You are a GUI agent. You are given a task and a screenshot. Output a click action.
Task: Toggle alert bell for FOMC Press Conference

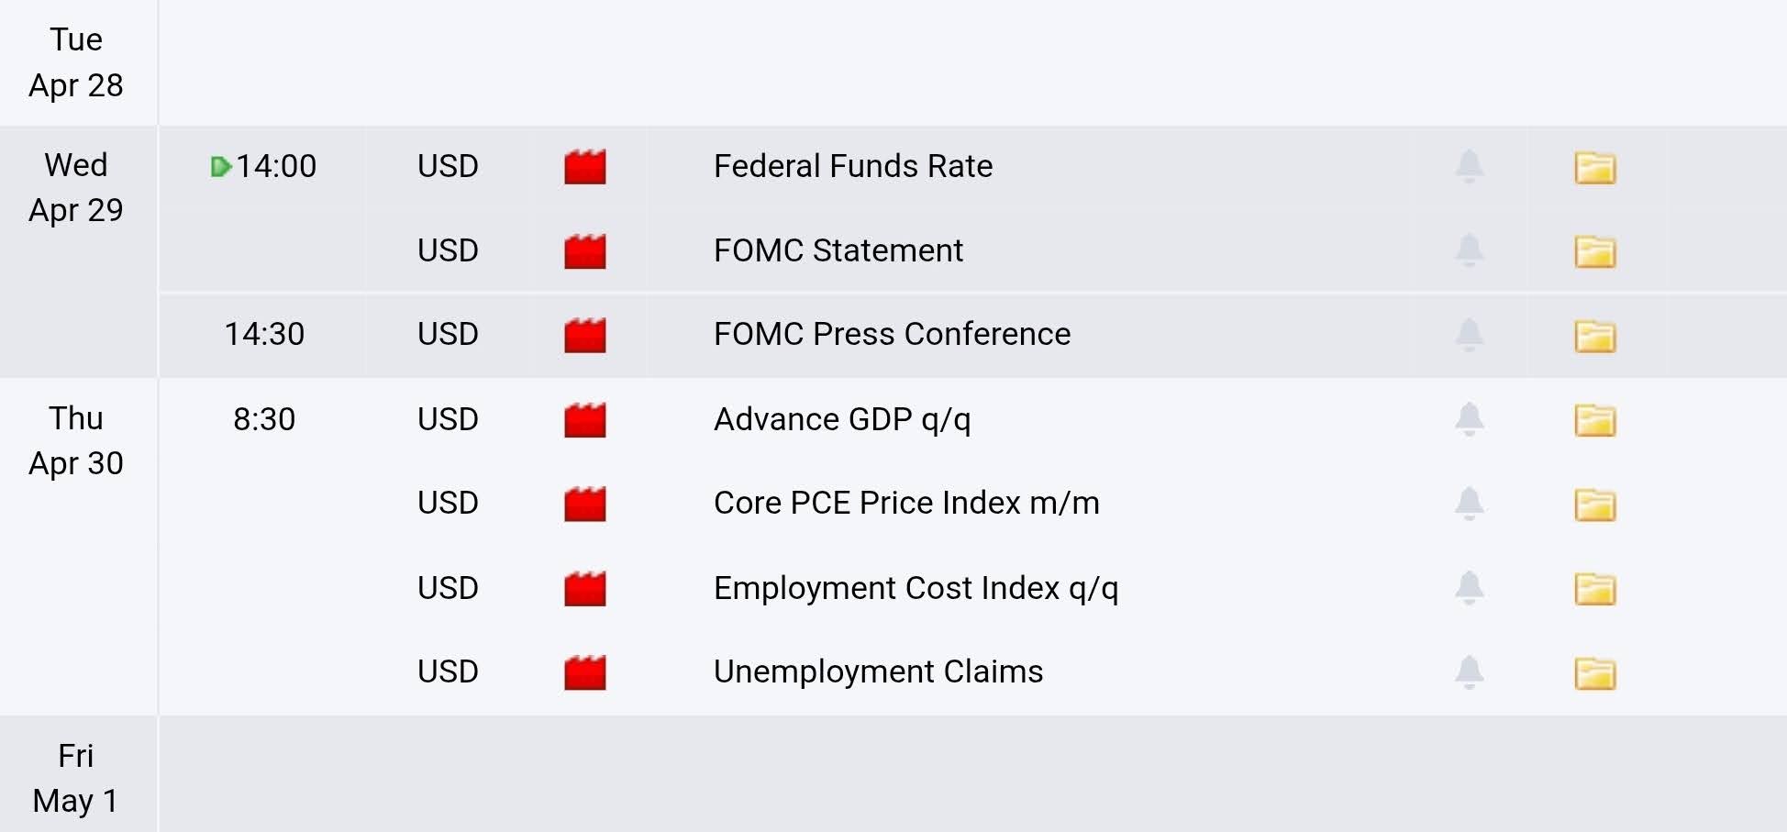[1469, 334]
